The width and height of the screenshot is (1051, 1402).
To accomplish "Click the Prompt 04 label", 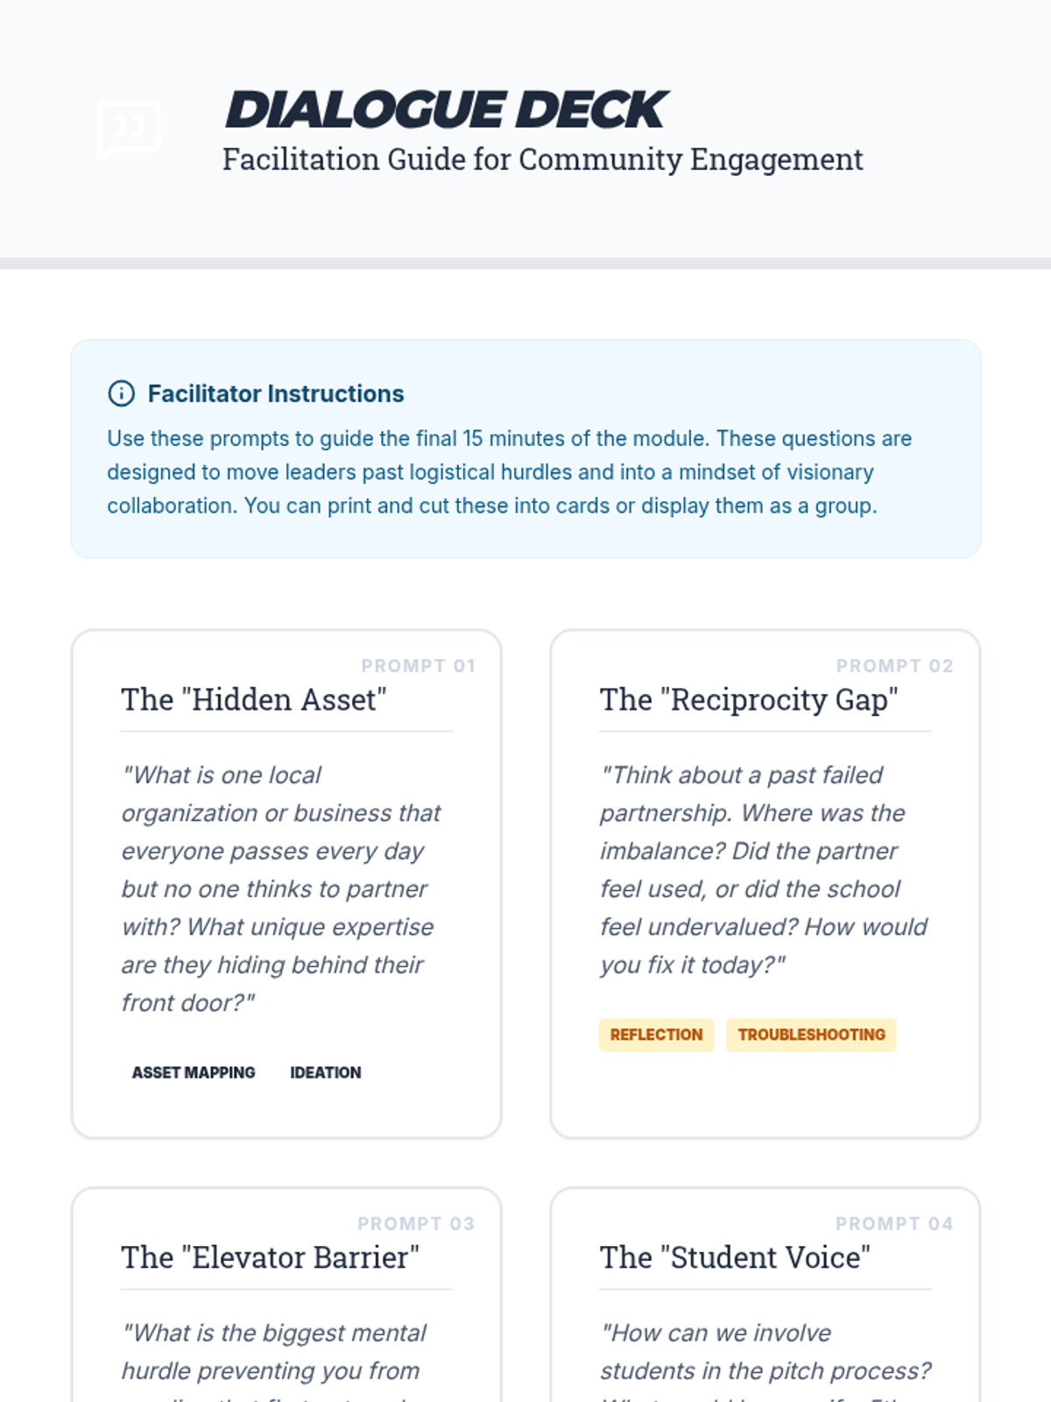I will 893,1223.
